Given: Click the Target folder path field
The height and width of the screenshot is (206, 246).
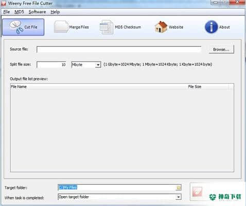Looking at the screenshot, I should (x=117, y=187).
